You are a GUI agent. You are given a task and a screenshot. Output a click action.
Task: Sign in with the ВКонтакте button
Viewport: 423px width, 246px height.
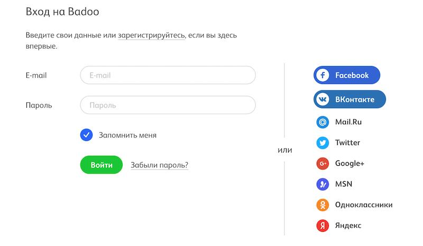355,99
